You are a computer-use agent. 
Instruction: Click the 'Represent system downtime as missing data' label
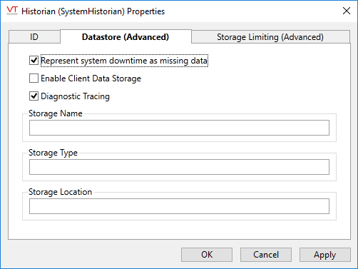tap(124, 61)
